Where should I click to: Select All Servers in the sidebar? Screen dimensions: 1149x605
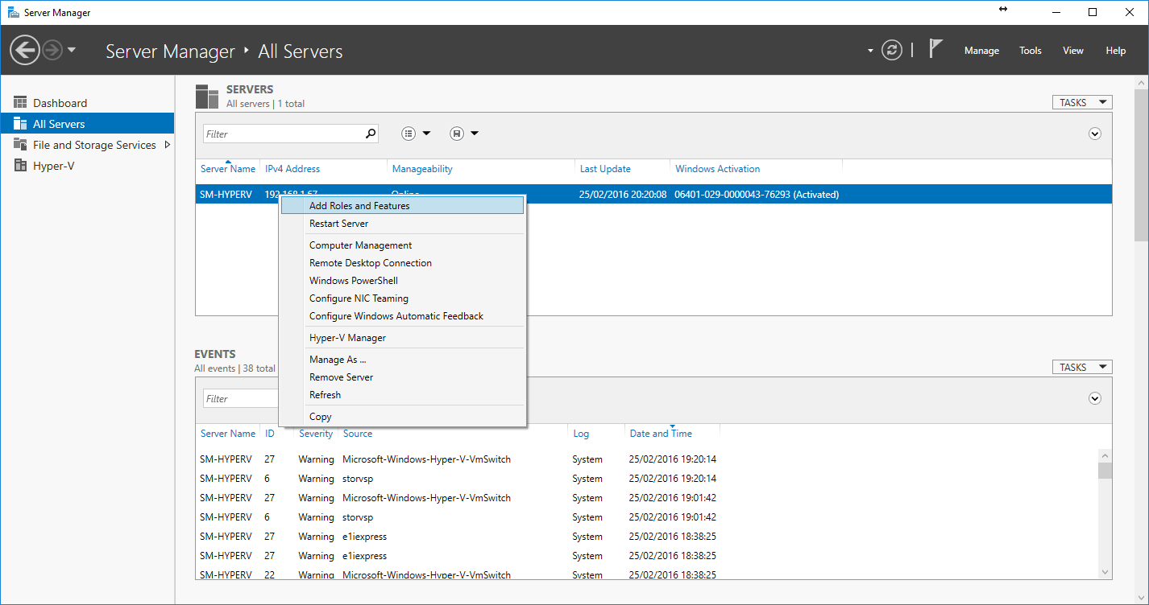point(87,124)
